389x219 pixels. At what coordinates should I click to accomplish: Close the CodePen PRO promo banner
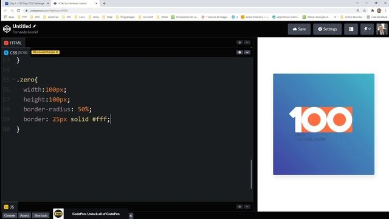click(131, 215)
